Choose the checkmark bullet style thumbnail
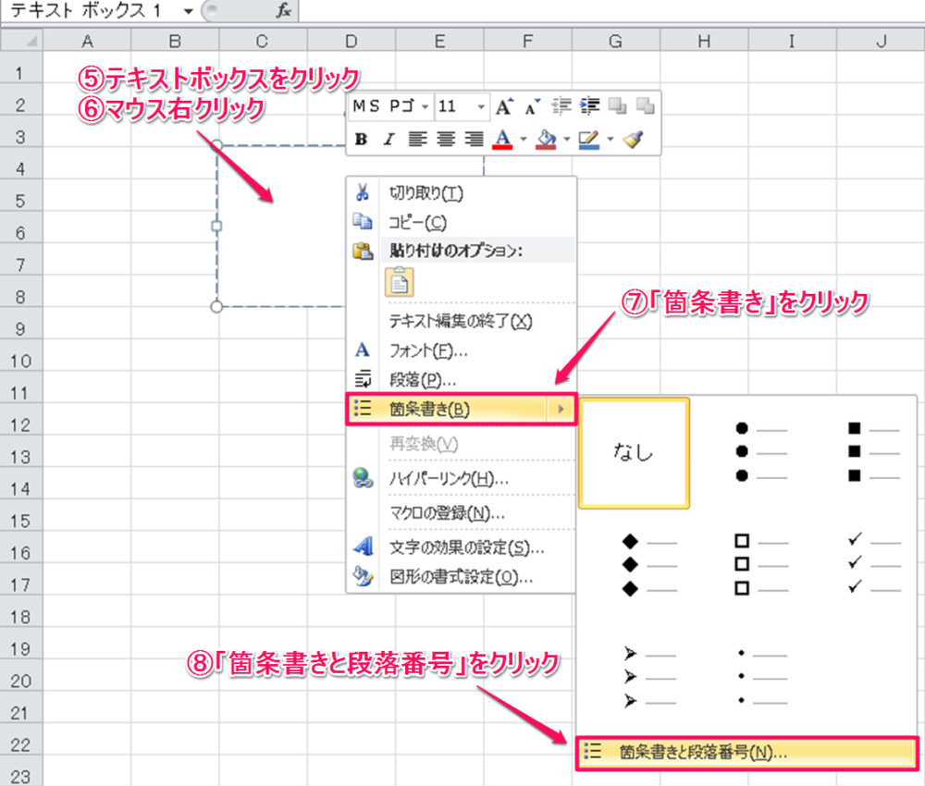The width and height of the screenshot is (925, 786). (873, 563)
